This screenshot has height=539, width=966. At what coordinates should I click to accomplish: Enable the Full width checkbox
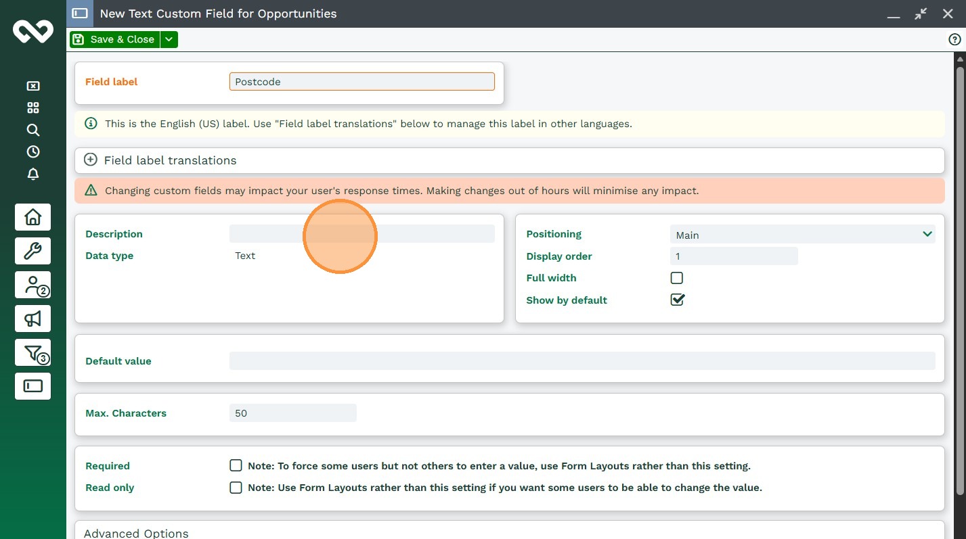[x=676, y=278]
